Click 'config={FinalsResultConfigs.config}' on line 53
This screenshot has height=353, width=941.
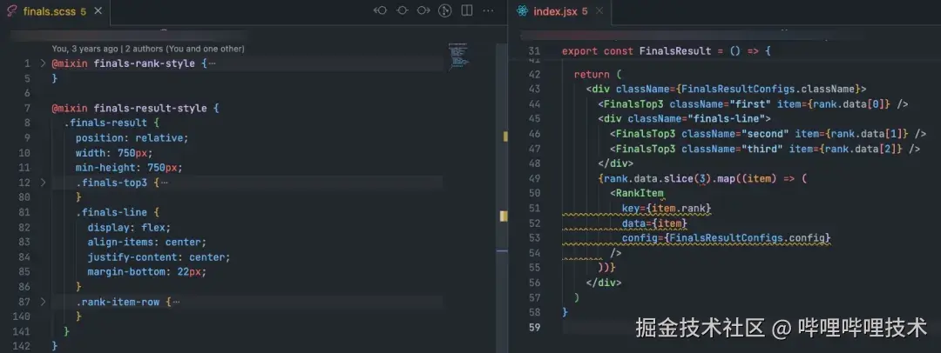pos(726,238)
